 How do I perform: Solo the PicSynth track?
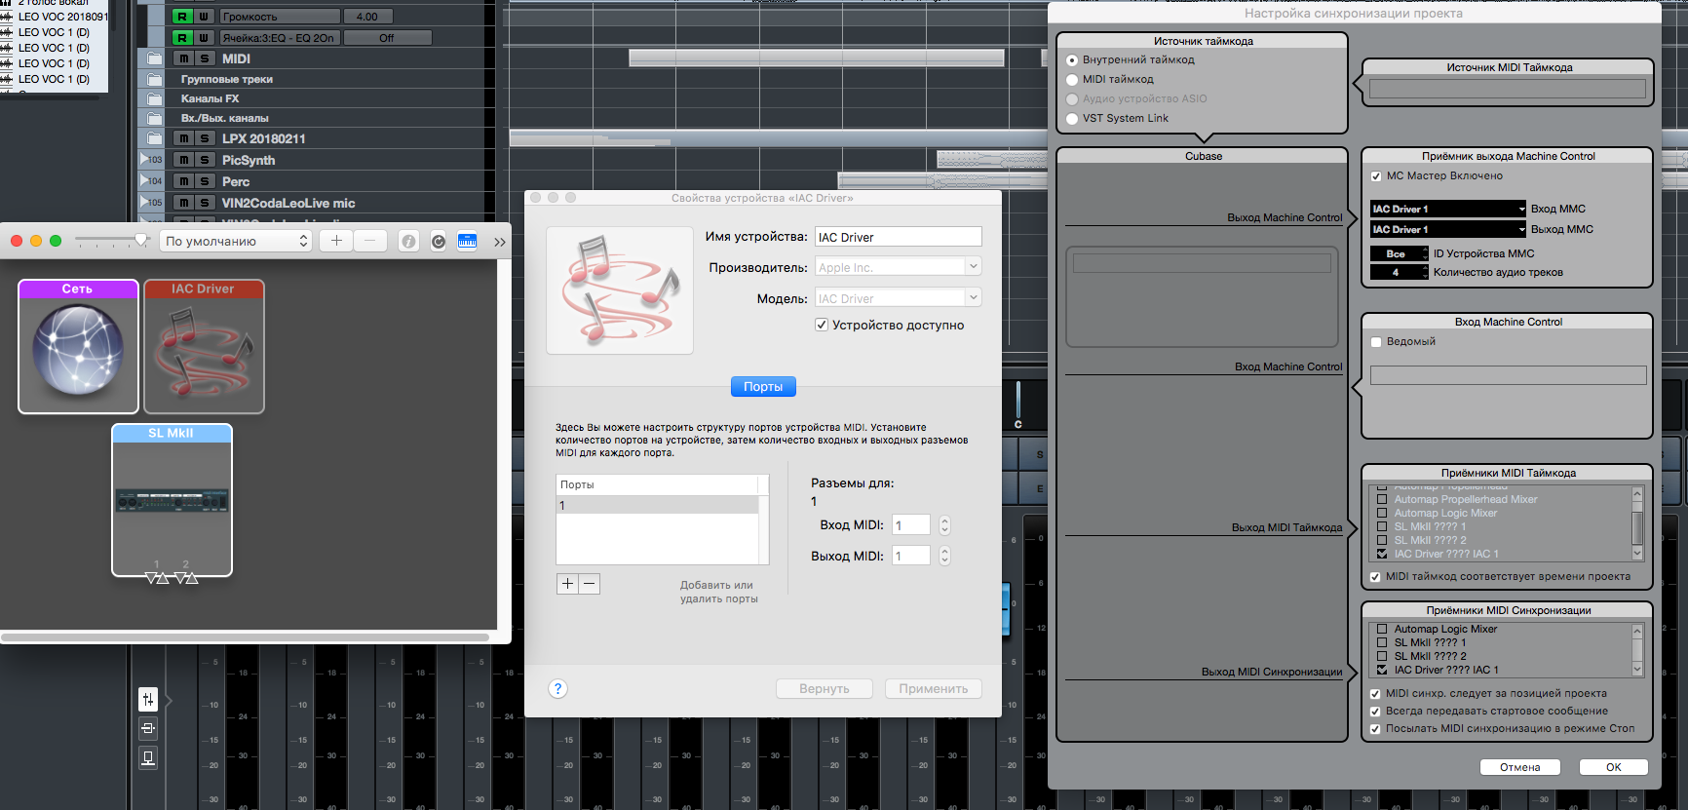(205, 160)
